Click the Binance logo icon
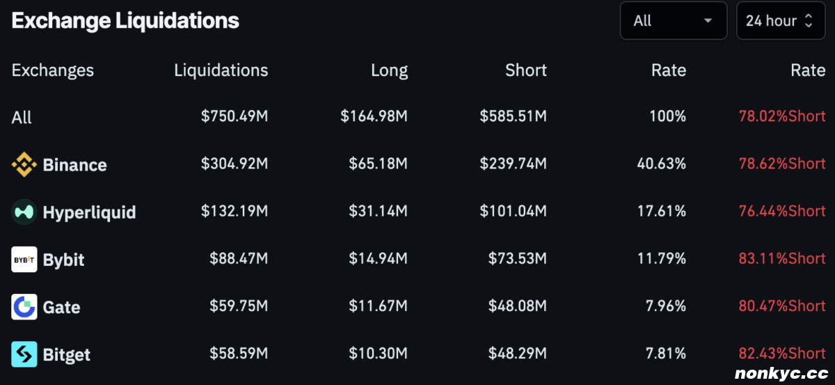This screenshot has height=385, width=835. tap(24, 165)
